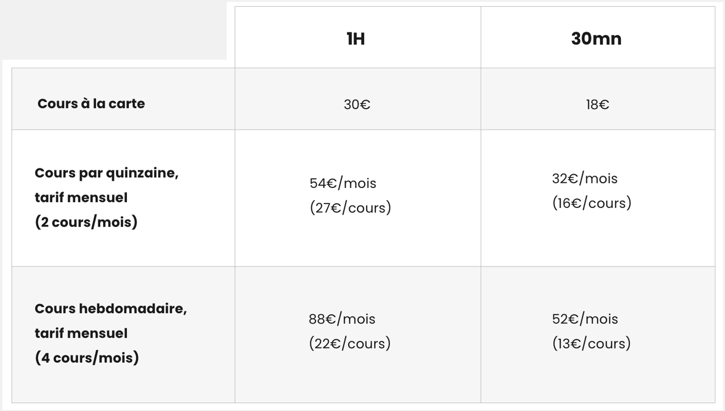Screen dimensions: 725x411
Task: Select the Cours par quinzaine row label
Action: coord(107,173)
